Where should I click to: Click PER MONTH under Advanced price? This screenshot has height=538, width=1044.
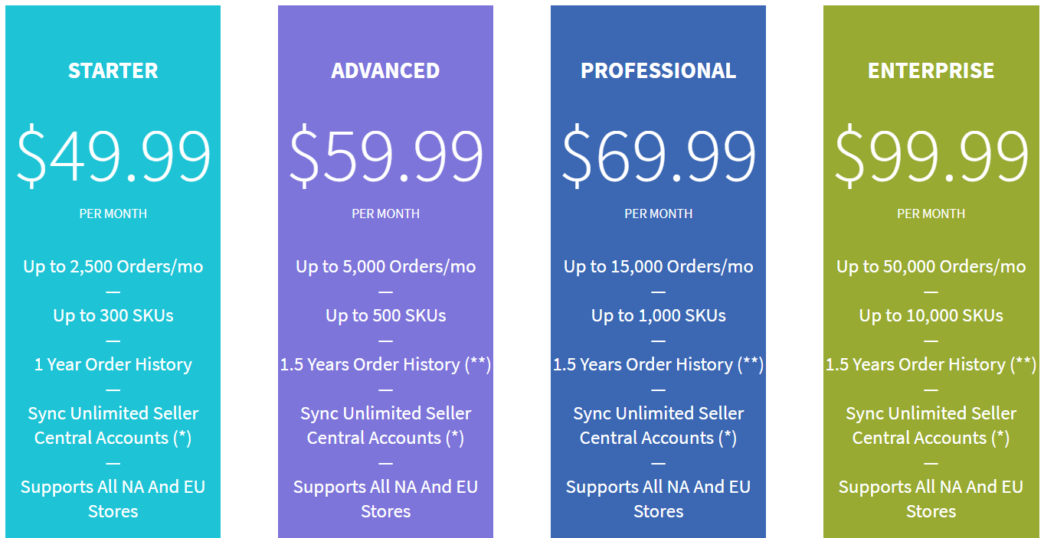coord(385,214)
